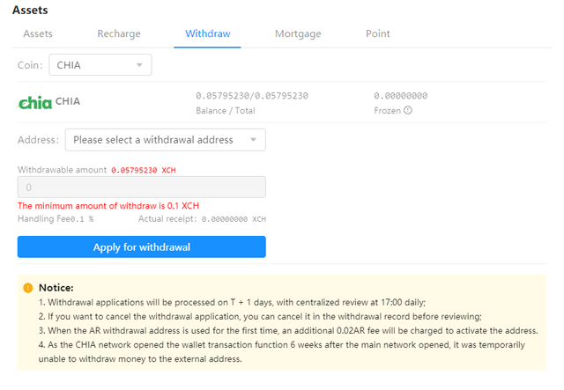Click the Frozen amount 0.00000000

(400, 96)
